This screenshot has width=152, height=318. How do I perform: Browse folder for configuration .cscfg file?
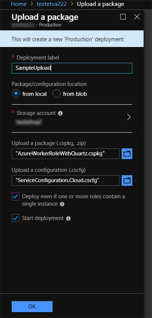(x=127, y=181)
